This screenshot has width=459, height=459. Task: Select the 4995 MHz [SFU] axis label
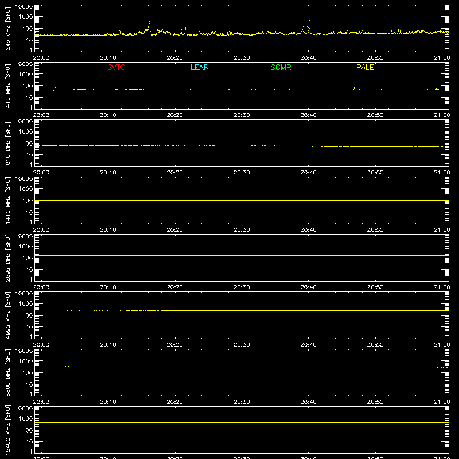pyautogui.click(x=8, y=315)
